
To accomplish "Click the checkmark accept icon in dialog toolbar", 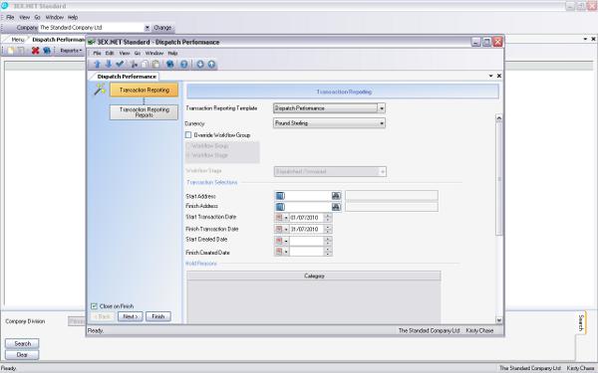I will tap(120, 64).
